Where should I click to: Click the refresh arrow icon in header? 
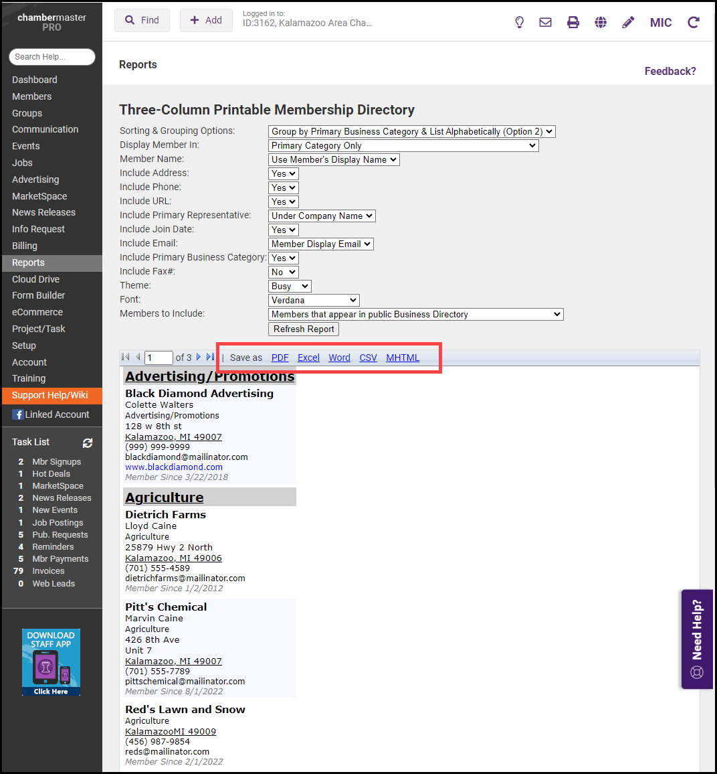(x=694, y=22)
